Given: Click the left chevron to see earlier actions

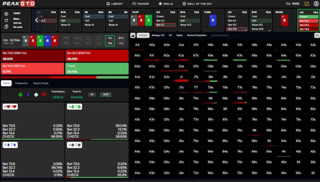Looking at the screenshot, I should (x=37, y=20).
